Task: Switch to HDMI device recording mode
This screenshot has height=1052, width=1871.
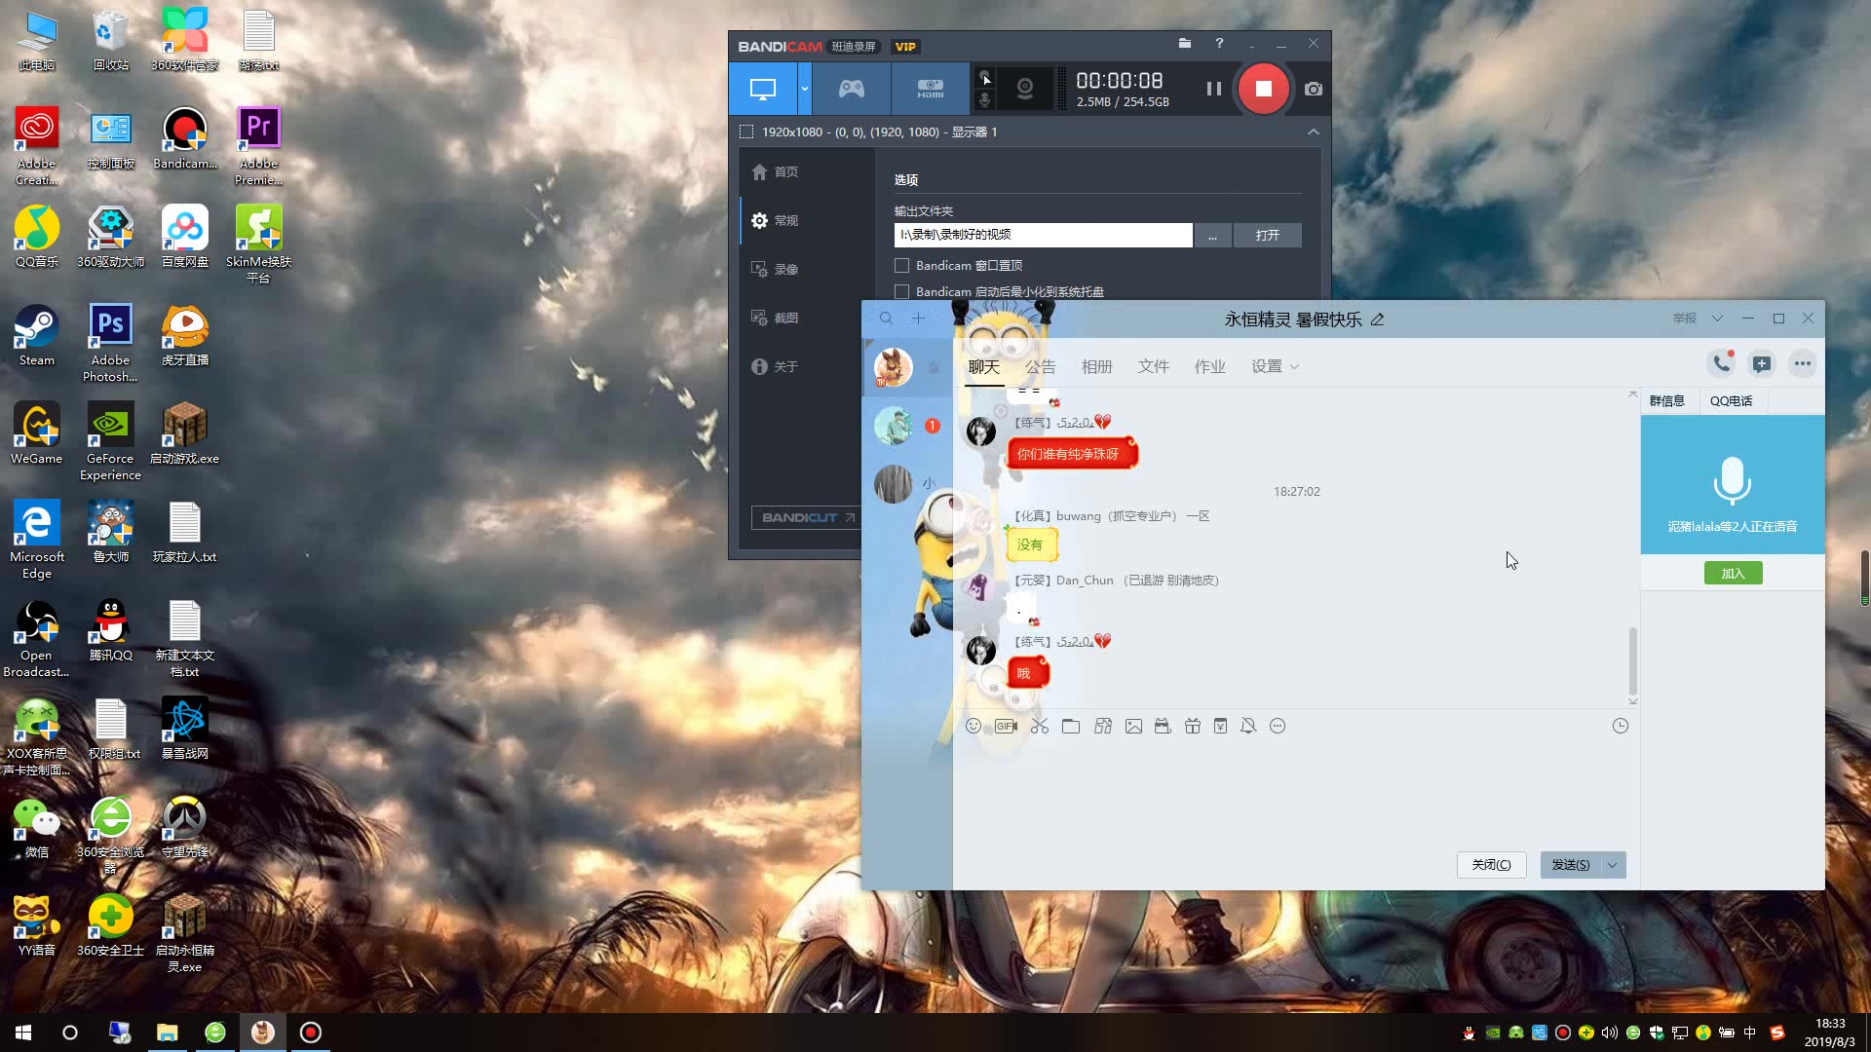Action: tap(930, 89)
